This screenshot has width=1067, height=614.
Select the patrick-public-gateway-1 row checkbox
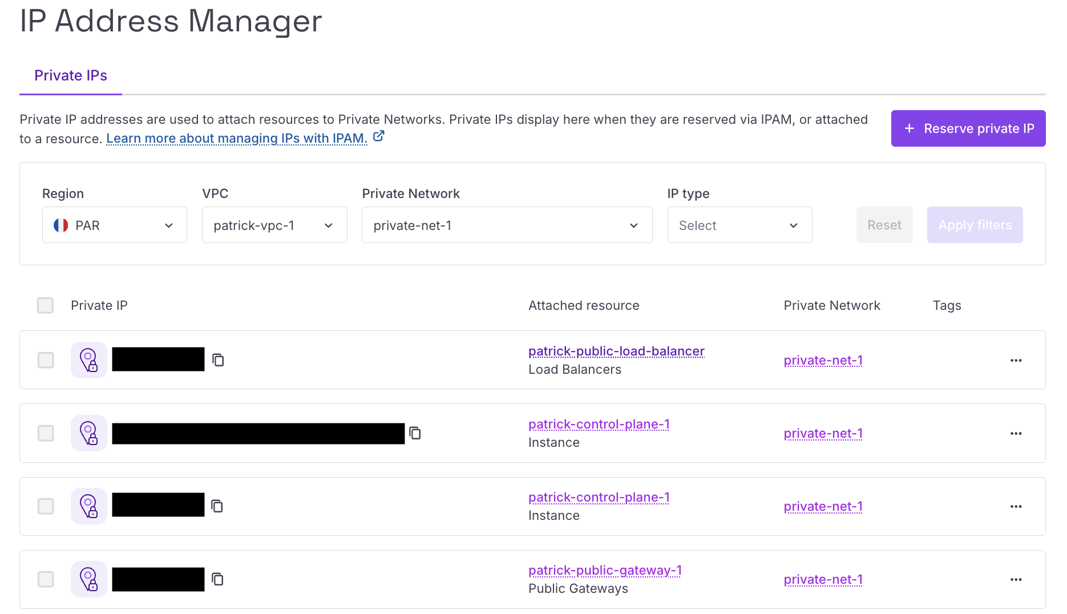pyautogui.click(x=46, y=579)
